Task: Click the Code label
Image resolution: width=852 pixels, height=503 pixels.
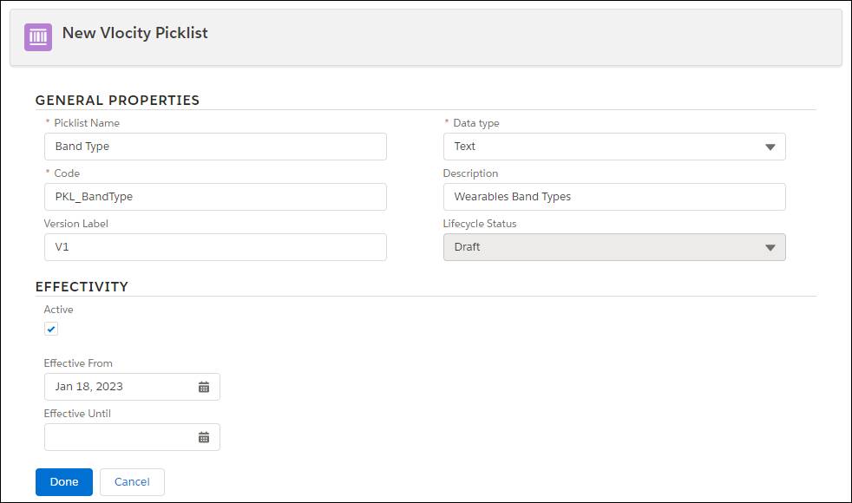Action: pyautogui.click(x=67, y=173)
